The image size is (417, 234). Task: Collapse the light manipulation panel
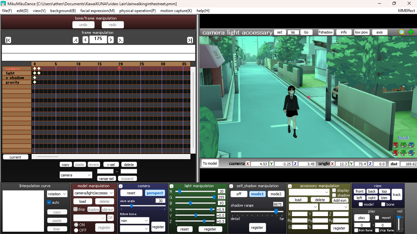(171, 186)
